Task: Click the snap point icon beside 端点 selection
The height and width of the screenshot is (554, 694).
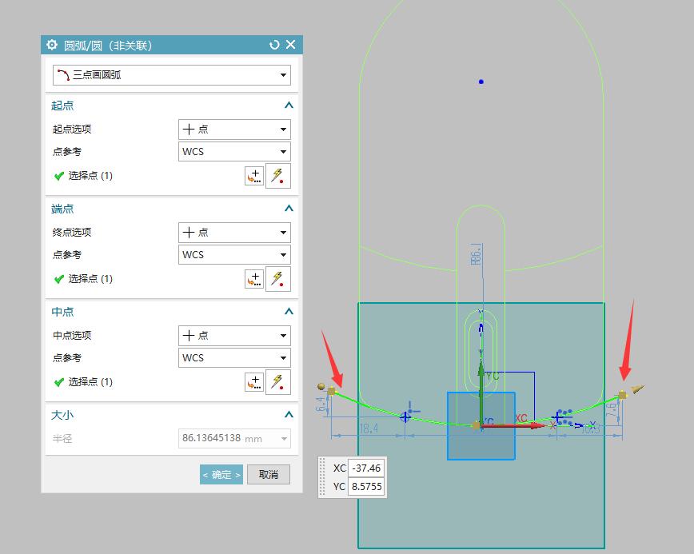Action: (x=278, y=278)
